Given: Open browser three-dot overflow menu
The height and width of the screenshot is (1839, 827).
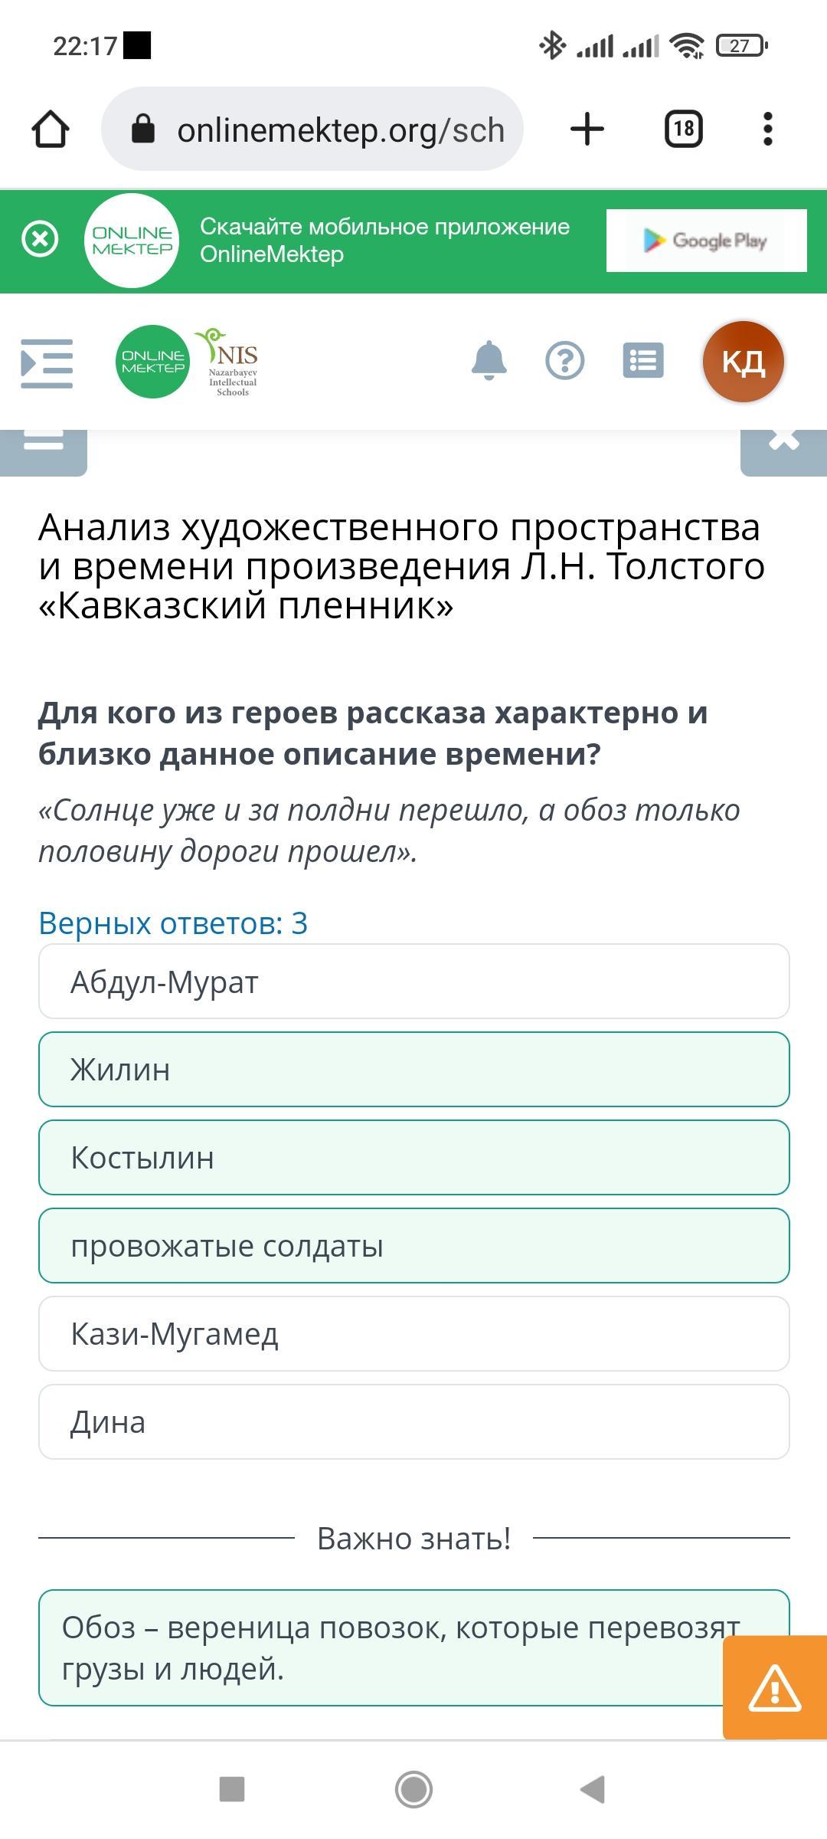Looking at the screenshot, I should pyautogui.click(x=767, y=129).
